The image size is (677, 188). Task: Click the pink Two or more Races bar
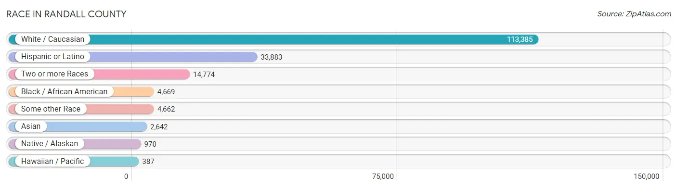coord(99,74)
